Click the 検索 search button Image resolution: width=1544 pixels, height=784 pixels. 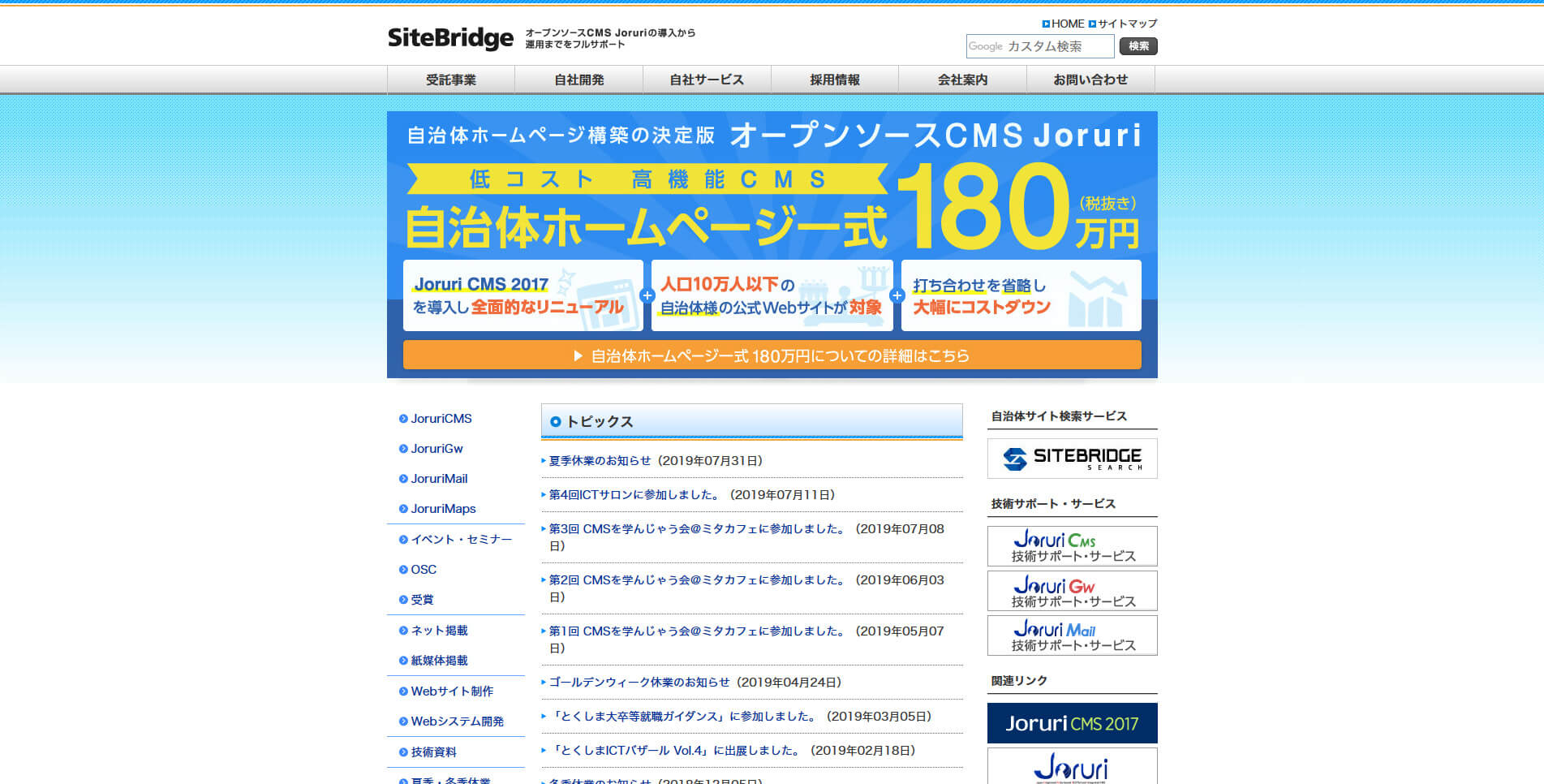[x=1138, y=46]
